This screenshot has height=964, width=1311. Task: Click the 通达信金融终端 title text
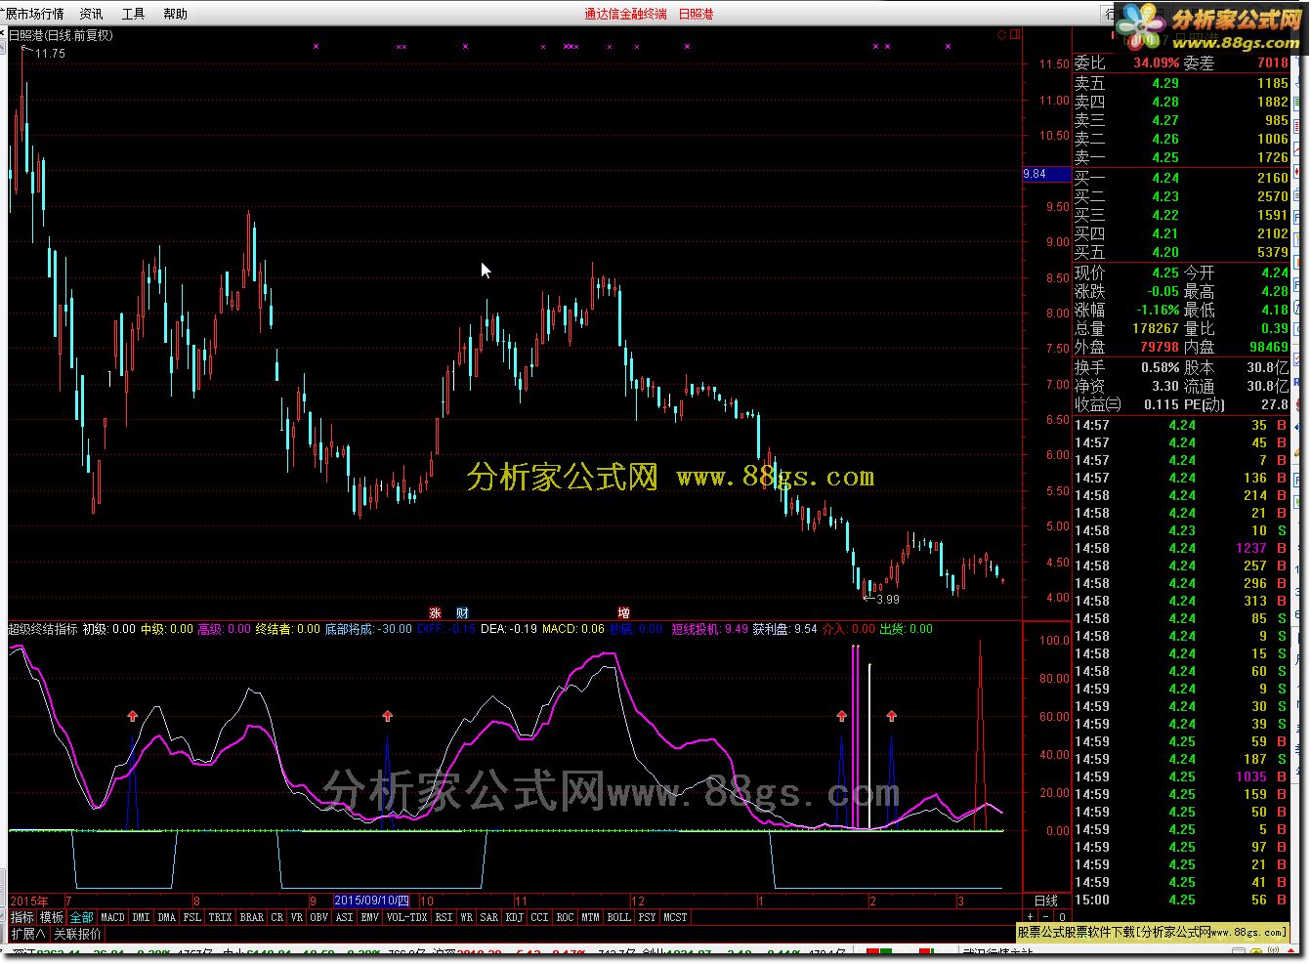[x=625, y=14]
